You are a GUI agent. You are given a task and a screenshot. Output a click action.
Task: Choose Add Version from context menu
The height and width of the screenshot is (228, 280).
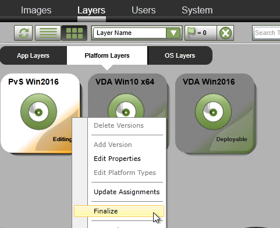[113, 145]
